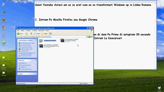Click Se mută acest folder link
The width and height of the screenshot is (164, 92).
pos(26,45)
